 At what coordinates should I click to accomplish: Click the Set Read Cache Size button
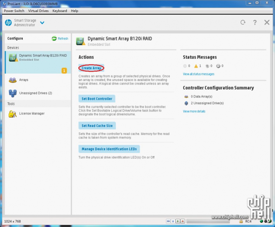pos(97,125)
